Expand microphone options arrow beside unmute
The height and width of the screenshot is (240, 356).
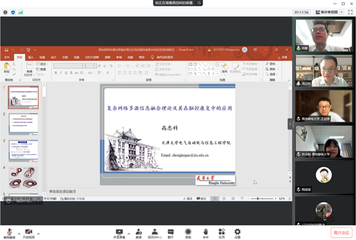point(19,234)
